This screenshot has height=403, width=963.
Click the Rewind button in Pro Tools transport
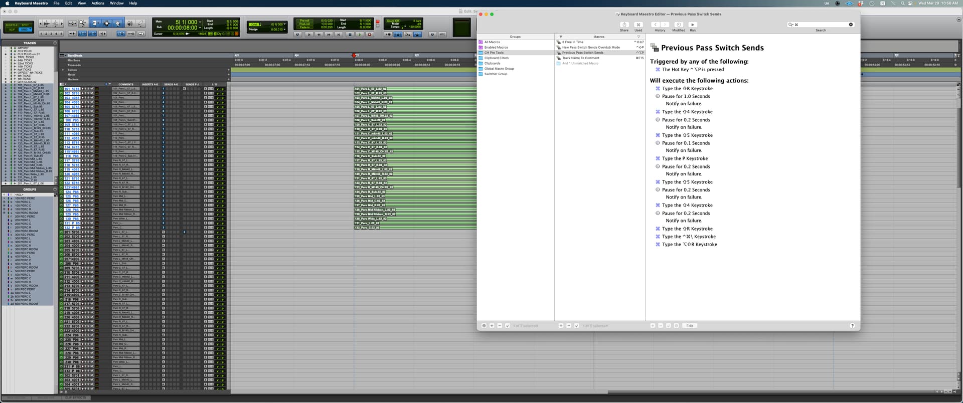point(319,35)
